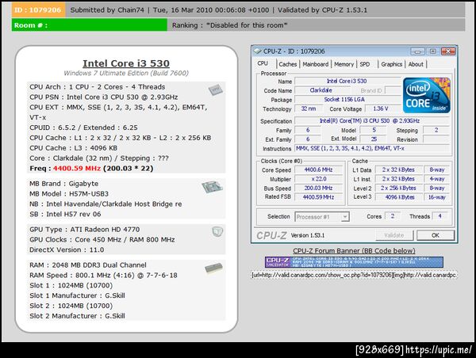Click the DirectX Version : 11.0 line
Viewport: 476px width, 358px height.
pos(67,249)
